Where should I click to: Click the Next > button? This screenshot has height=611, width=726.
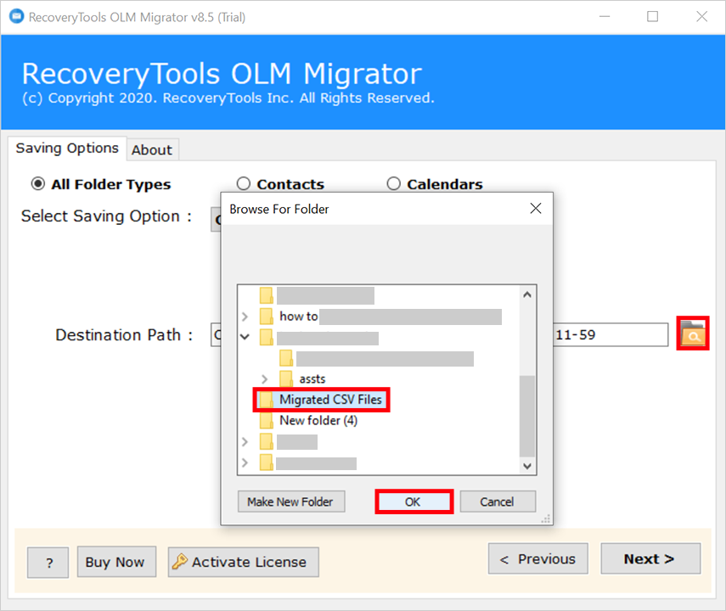click(x=650, y=558)
